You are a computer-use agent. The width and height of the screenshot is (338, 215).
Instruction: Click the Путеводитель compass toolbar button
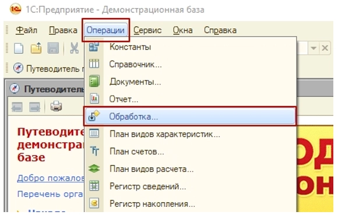click(48, 69)
